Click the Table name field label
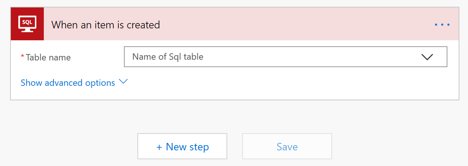The height and width of the screenshot is (166, 468). (x=48, y=57)
